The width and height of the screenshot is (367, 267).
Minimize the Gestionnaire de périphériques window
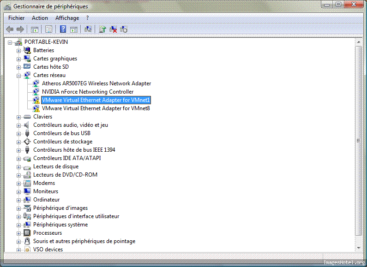coord(327,5)
